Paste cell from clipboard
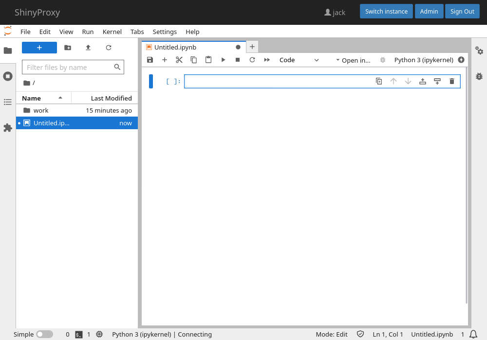This screenshot has height=340, width=487. pos(208,60)
